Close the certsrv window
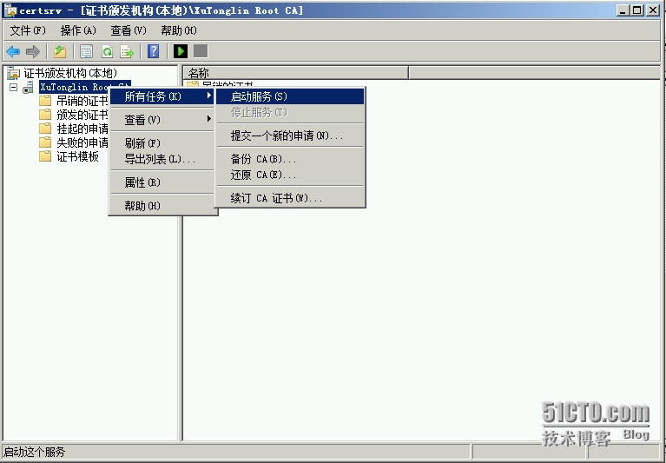The height and width of the screenshot is (463, 666). point(652,10)
